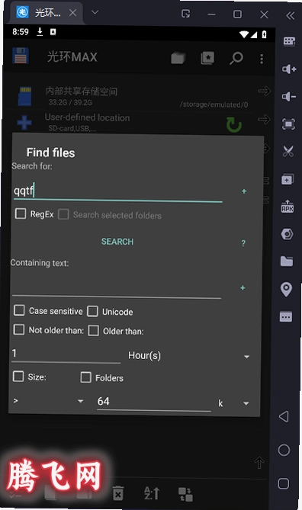Image resolution: width=302 pixels, height=510 pixels.
Task: Tap the green refresh arrow icon
Action: [234, 125]
